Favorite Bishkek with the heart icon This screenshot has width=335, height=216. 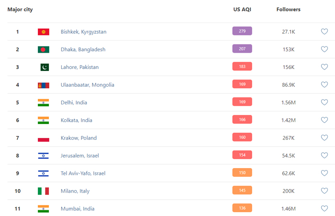coord(324,32)
